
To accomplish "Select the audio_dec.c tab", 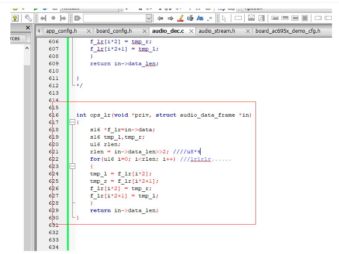I will (x=168, y=31).
